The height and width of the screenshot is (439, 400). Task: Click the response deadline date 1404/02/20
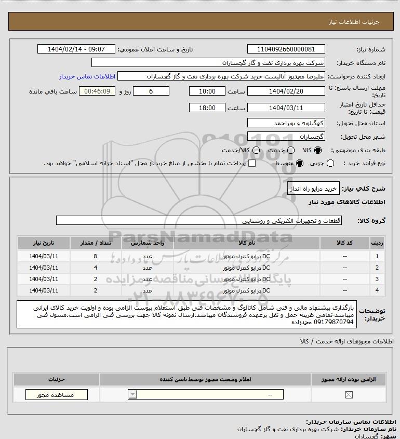coord(286,91)
